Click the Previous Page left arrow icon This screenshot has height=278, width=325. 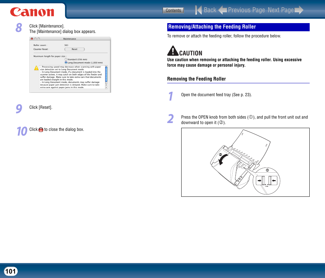point(223,10)
